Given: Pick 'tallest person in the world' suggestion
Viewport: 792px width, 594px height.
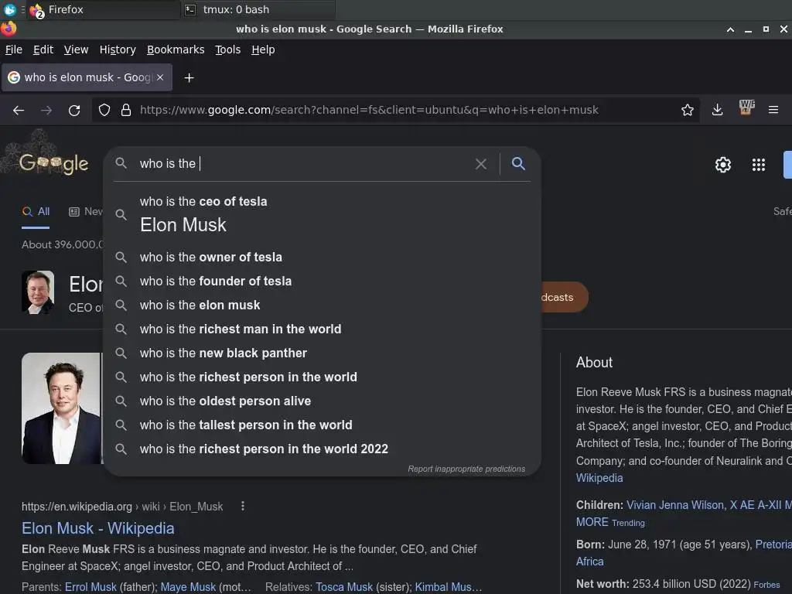Looking at the screenshot, I should (323, 425).
